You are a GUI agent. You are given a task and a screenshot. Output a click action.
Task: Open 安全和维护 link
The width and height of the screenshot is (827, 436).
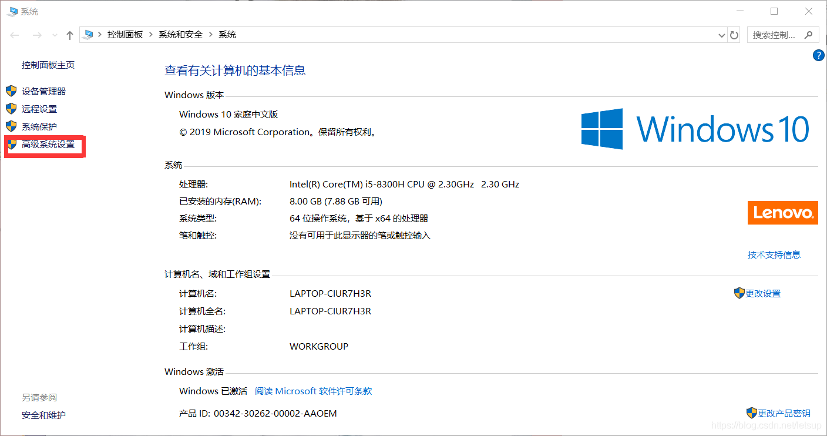(x=44, y=415)
